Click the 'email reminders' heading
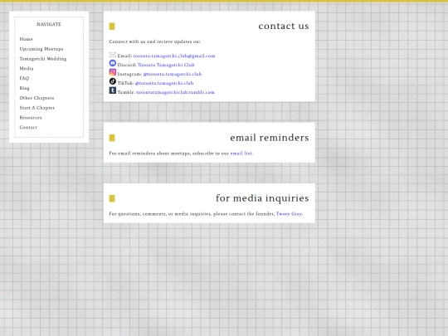Viewport: 448px width, 336px height. [x=270, y=138]
